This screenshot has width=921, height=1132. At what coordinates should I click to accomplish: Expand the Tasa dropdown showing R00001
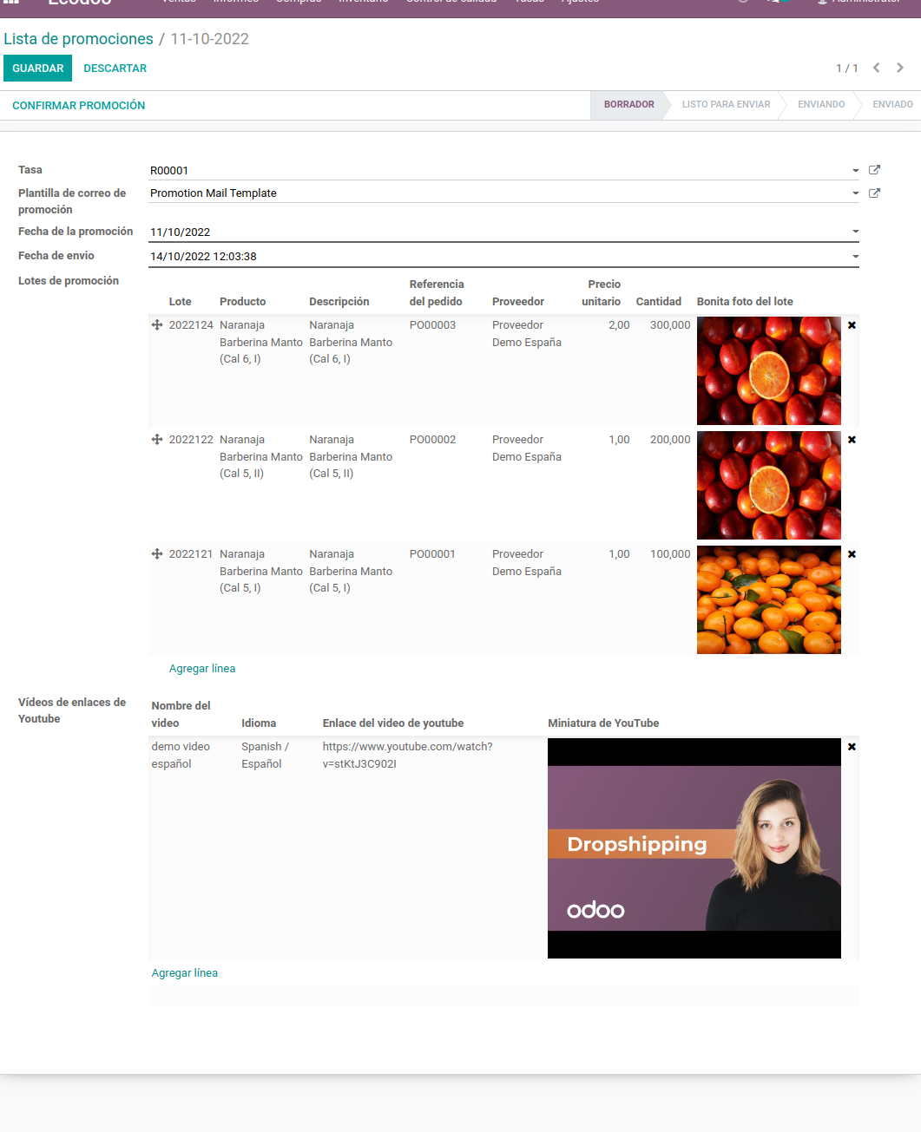pos(855,171)
